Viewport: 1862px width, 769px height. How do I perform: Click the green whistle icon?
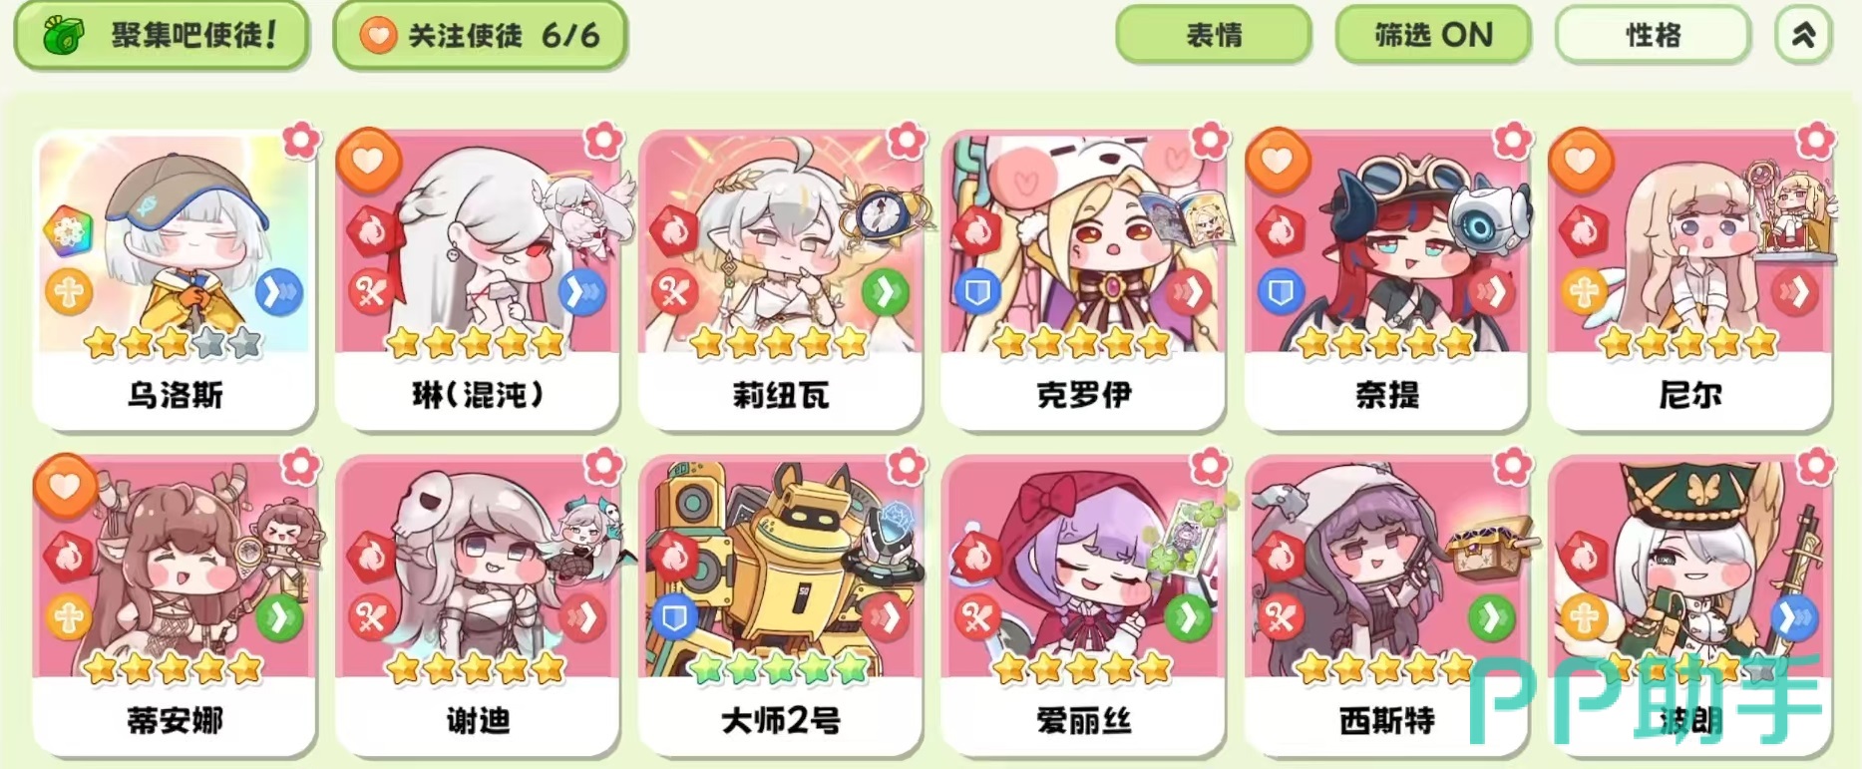click(63, 36)
